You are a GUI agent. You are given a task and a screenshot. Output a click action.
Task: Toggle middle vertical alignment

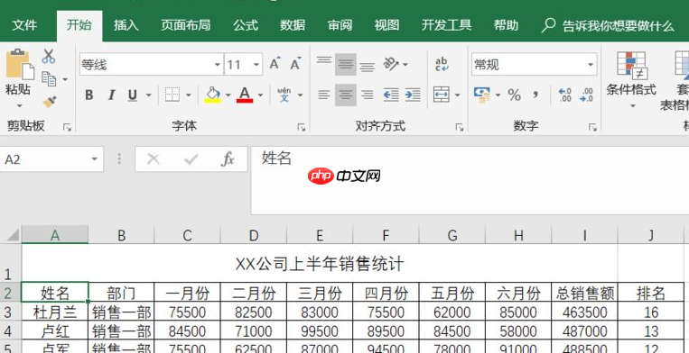[x=346, y=64]
